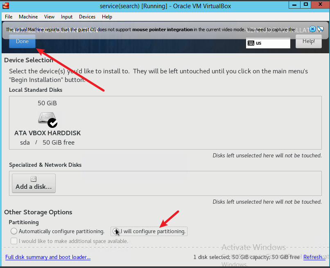
Task: Click the notification suppress icon beside close
Action: 321,29
